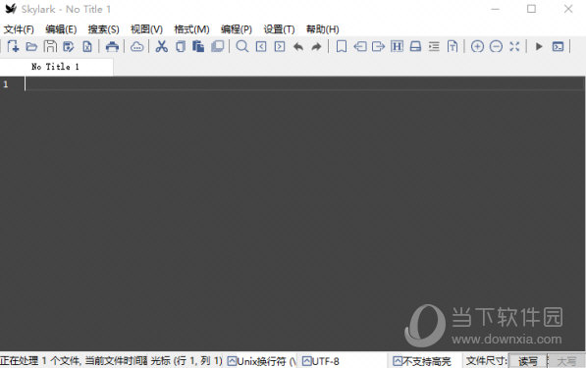
Task: Open the 帮助(H) menu
Action: tap(323, 29)
